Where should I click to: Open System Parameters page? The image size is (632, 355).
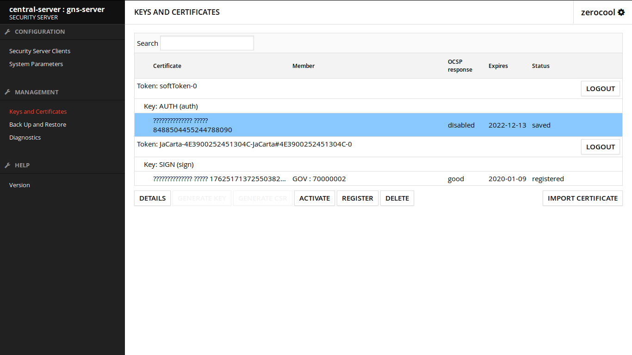point(36,64)
